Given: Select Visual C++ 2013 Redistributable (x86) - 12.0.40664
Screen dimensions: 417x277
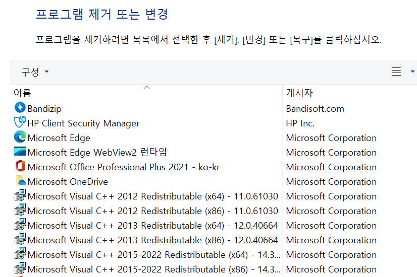Looking at the screenshot, I should [152, 240].
